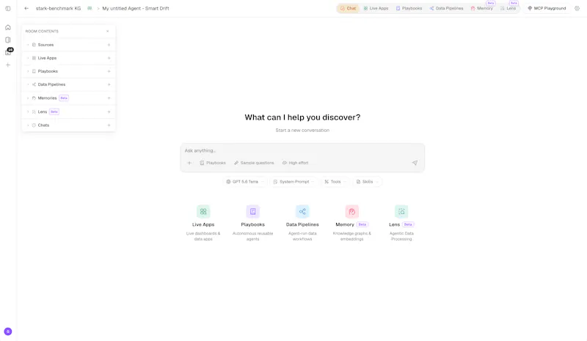Open the sidebar icon with the notification badge
587x341 pixels.
(x=8, y=52)
